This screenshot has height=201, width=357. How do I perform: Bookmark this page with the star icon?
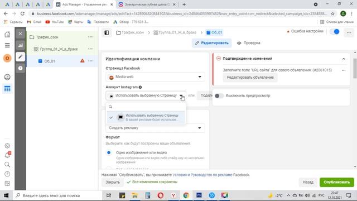(332, 13)
